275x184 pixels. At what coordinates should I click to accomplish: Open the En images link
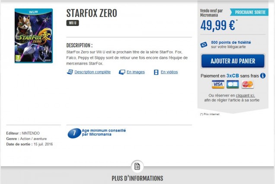[x=135, y=72]
